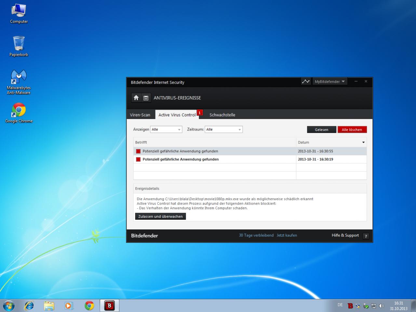This screenshot has width=416, height=312.
Task: Open Windows Start menu
Action: click(x=8, y=306)
